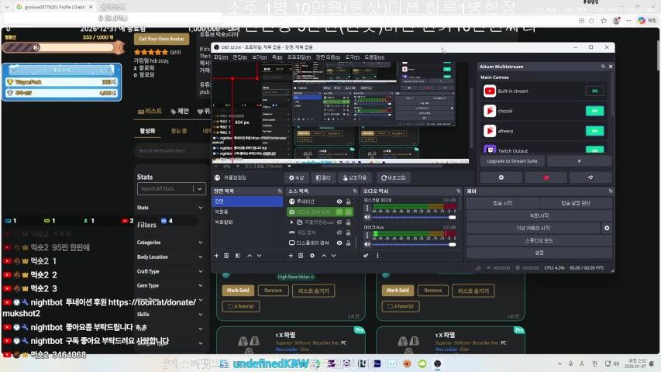Expand the group folder in sources list
Screen dimensions: 661x372
[x=291, y=222]
